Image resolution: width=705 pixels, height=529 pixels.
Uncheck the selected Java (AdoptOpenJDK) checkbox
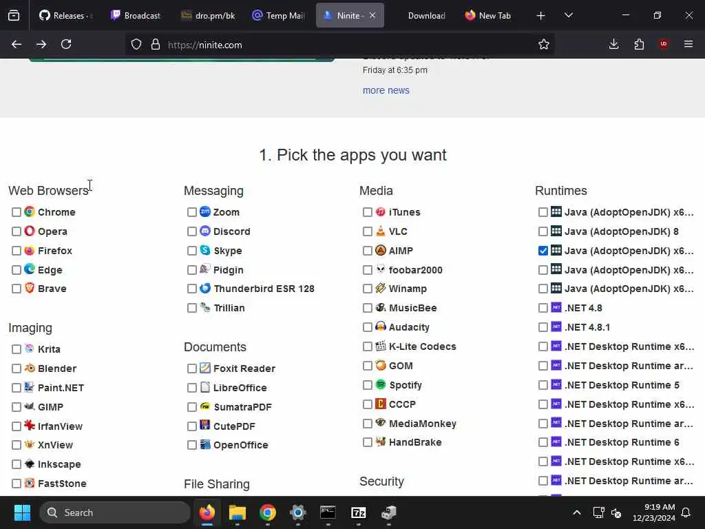543,251
